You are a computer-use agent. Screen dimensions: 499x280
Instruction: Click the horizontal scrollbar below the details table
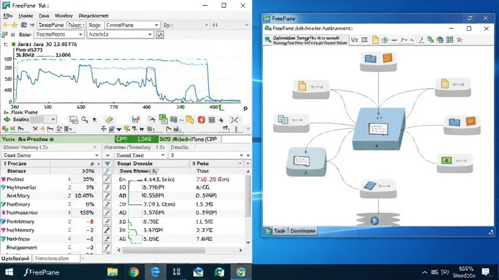point(164,250)
